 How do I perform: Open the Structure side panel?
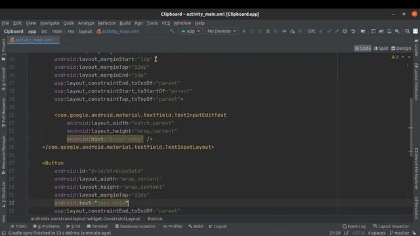pyautogui.click(x=3, y=195)
